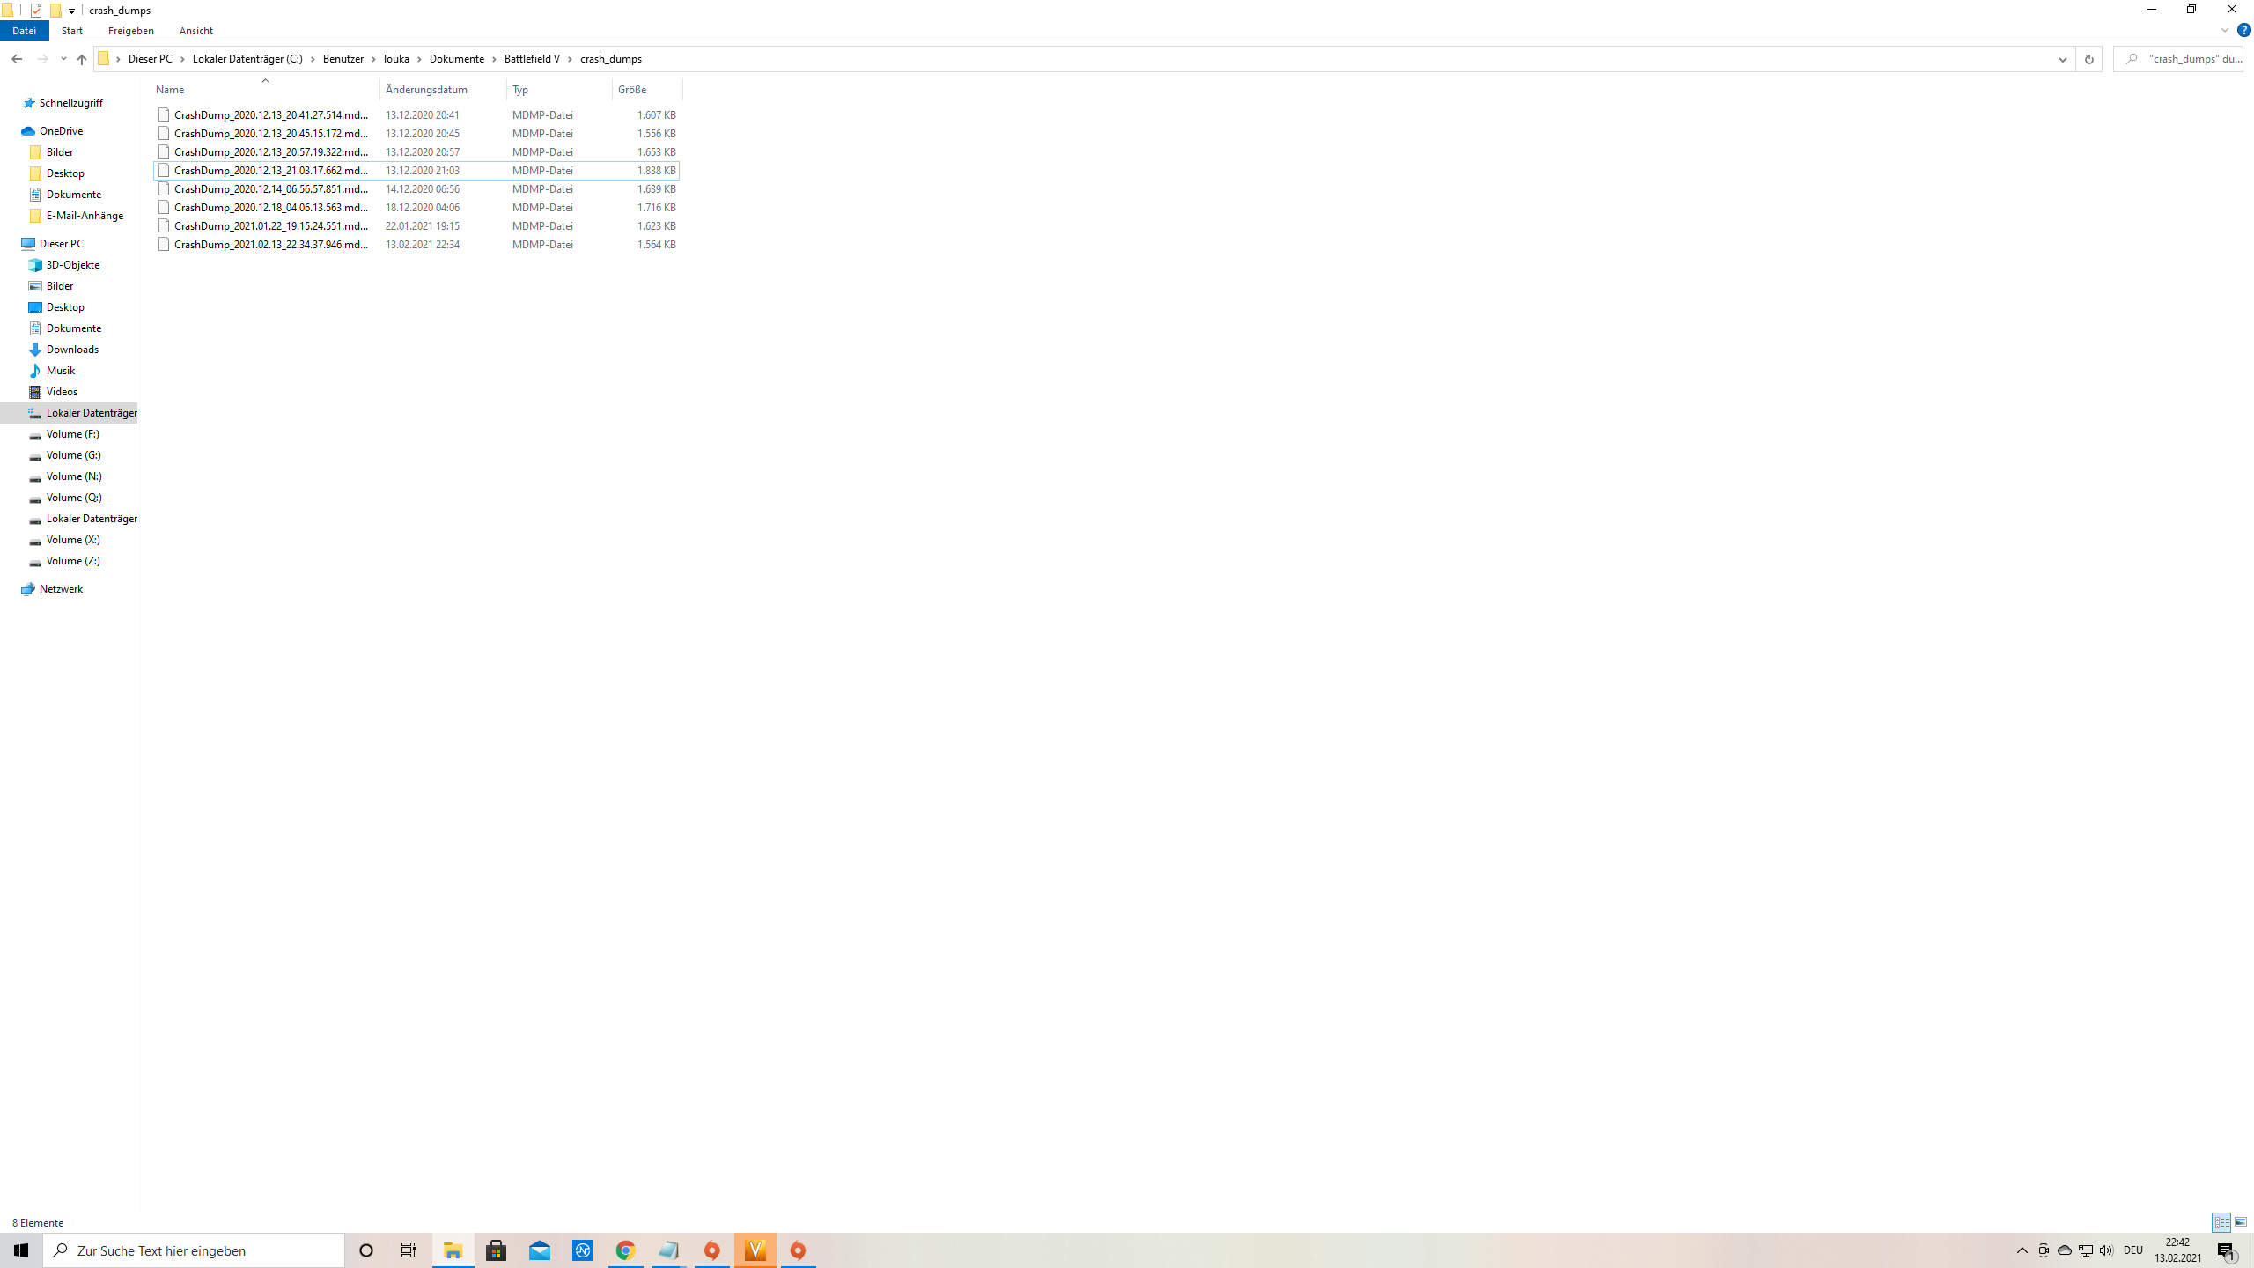Open Google Chrome from the taskbar
Screen dimensions: 2254x1268
point(625,1250)
